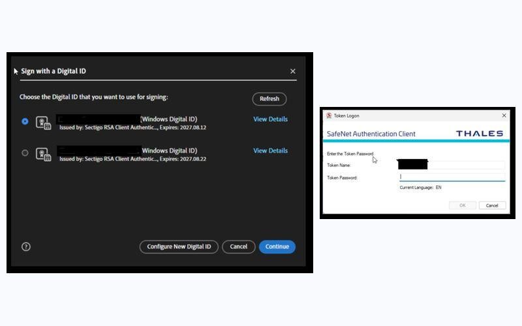Click the certificate icon of the 2027.08.12 ID
Screen dimensions: 522x326
[44, 123]
